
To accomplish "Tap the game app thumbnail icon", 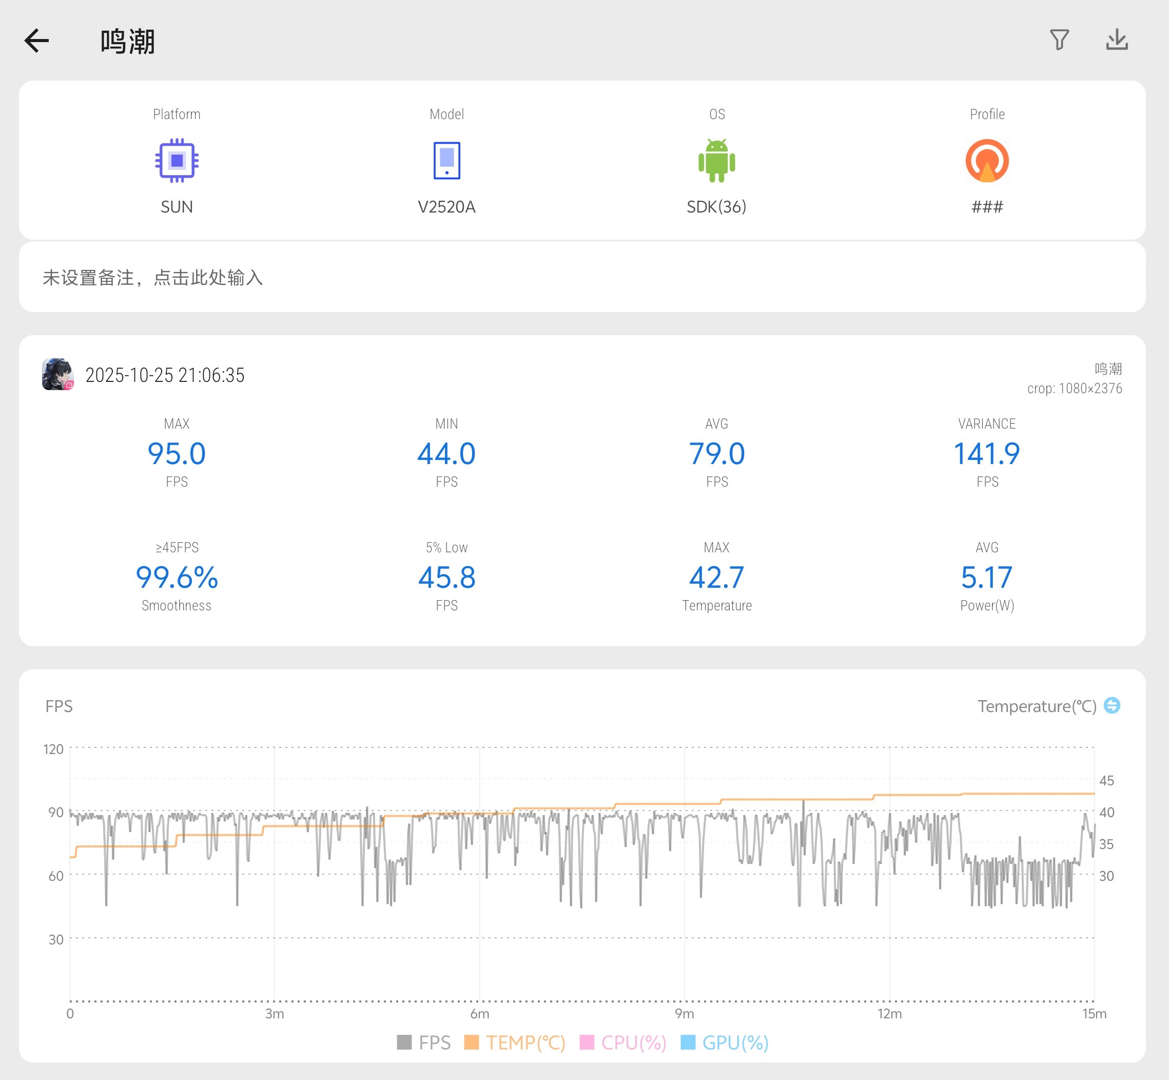I will point(58,375).
